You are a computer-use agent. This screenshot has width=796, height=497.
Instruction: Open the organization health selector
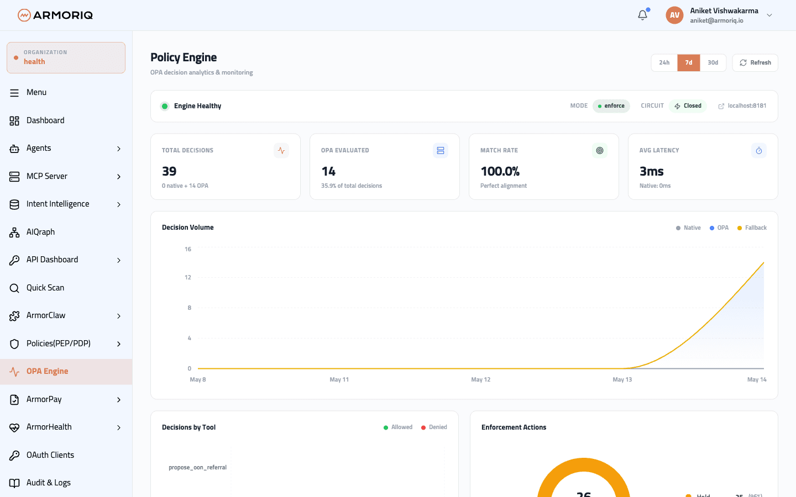coord(66,57)
